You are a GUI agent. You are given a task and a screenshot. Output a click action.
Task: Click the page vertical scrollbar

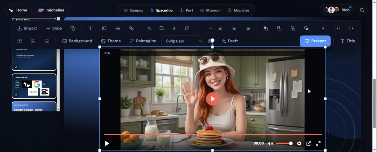click(375, 103)
